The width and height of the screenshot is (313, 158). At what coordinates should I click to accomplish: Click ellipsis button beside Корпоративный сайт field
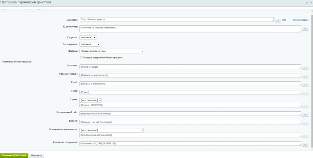[305, 115]
